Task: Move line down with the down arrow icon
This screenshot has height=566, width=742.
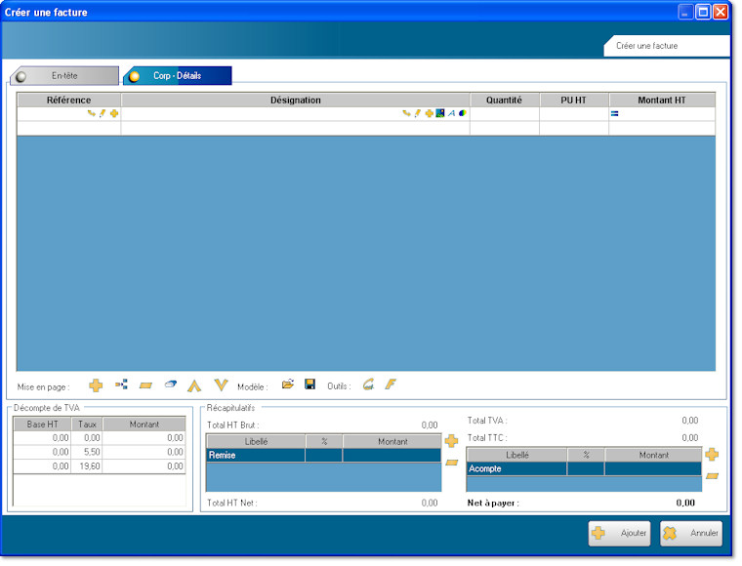Action: (221, 385)
